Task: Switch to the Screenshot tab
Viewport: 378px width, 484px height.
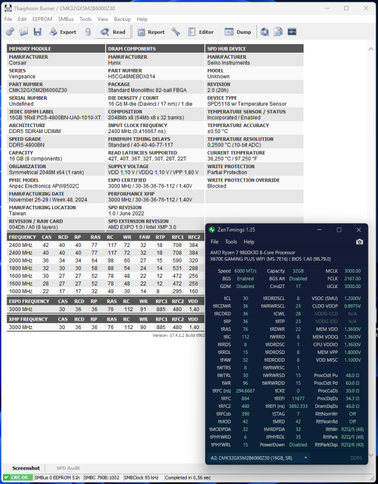Action: pos(26,468)
